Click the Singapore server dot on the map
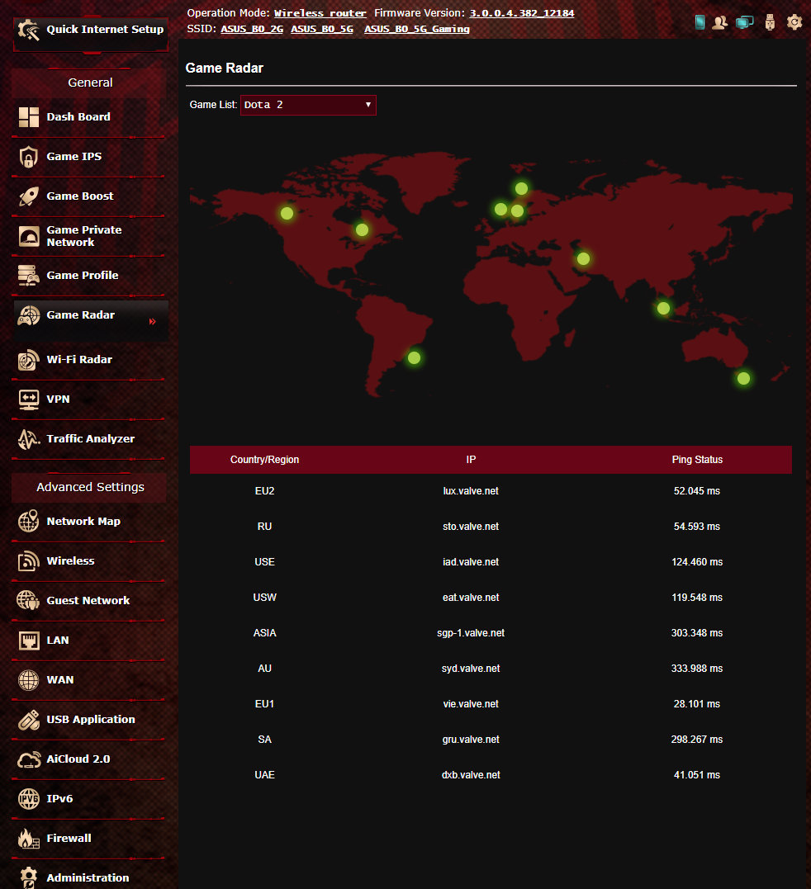This screenshot has width=811, height=889. [x=663, y=309]
